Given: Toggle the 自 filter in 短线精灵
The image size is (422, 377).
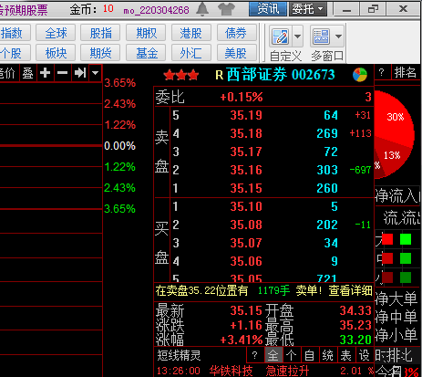Looking at the screenshot, I should click(309, 355).
